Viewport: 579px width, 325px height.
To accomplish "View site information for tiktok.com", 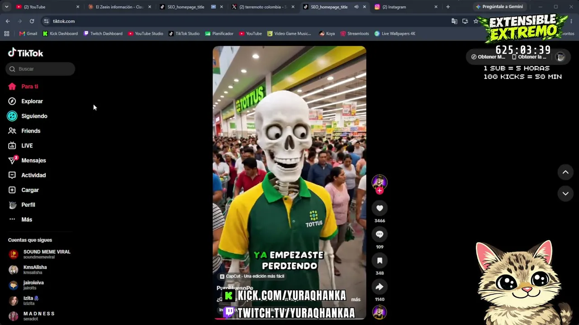I will [x=46, y=21].
